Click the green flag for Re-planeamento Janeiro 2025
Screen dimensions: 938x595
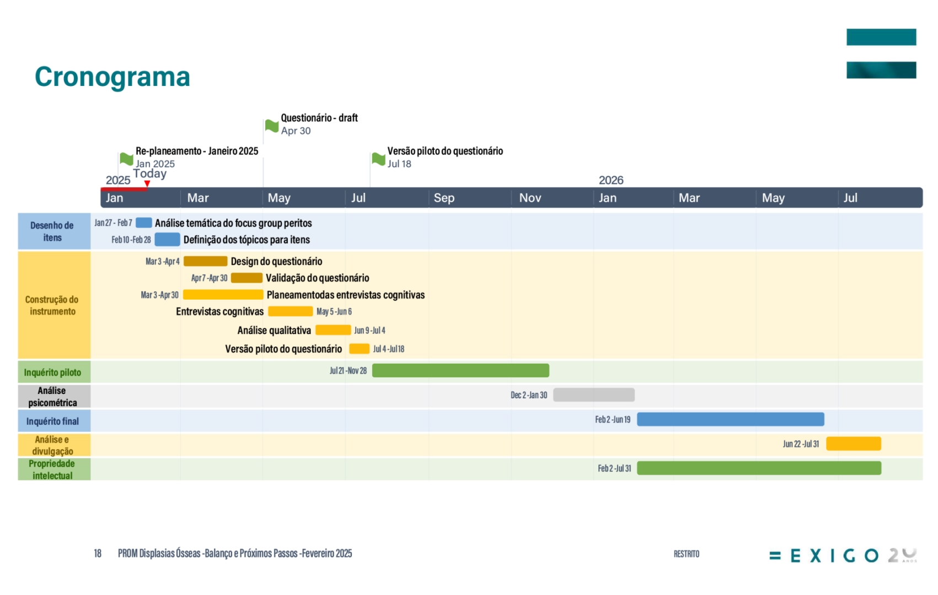(x=126, y=159)
